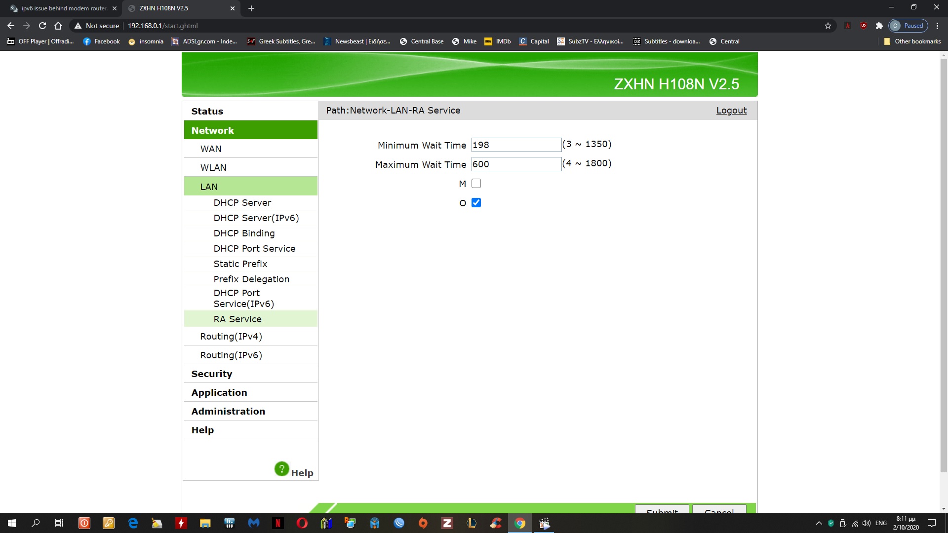The width and height of the screenshot is (948, 533).
Task: Expand the Security menu section
Action: click(211, 374)
